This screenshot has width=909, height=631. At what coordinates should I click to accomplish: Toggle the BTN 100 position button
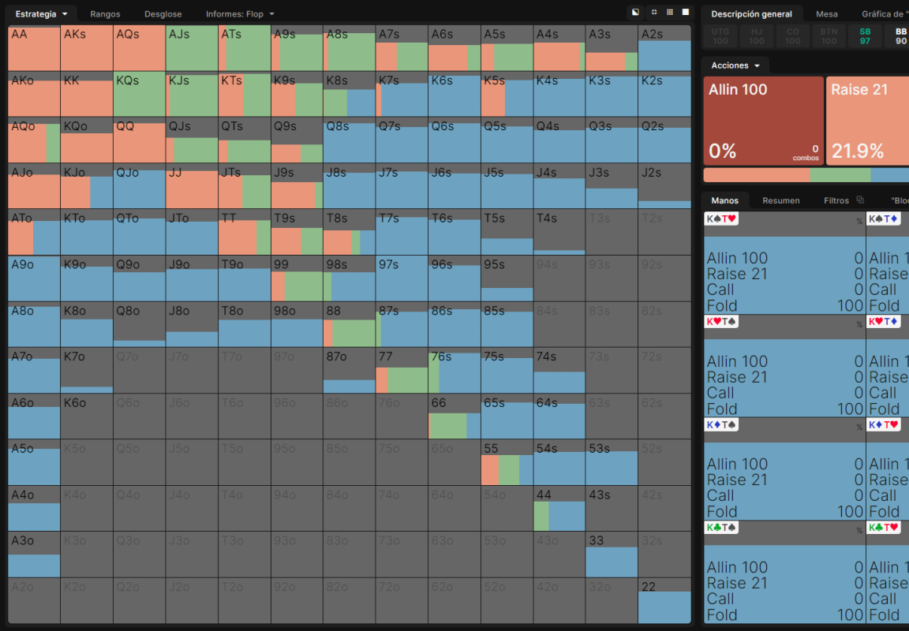tap(829, 36)
